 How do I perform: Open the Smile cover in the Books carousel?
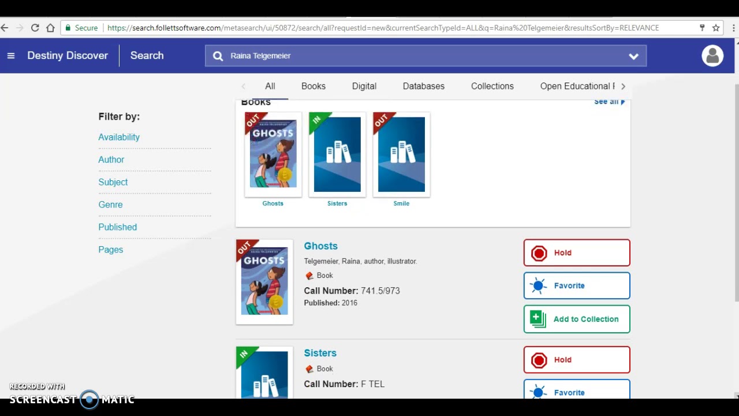pos(401,154)
